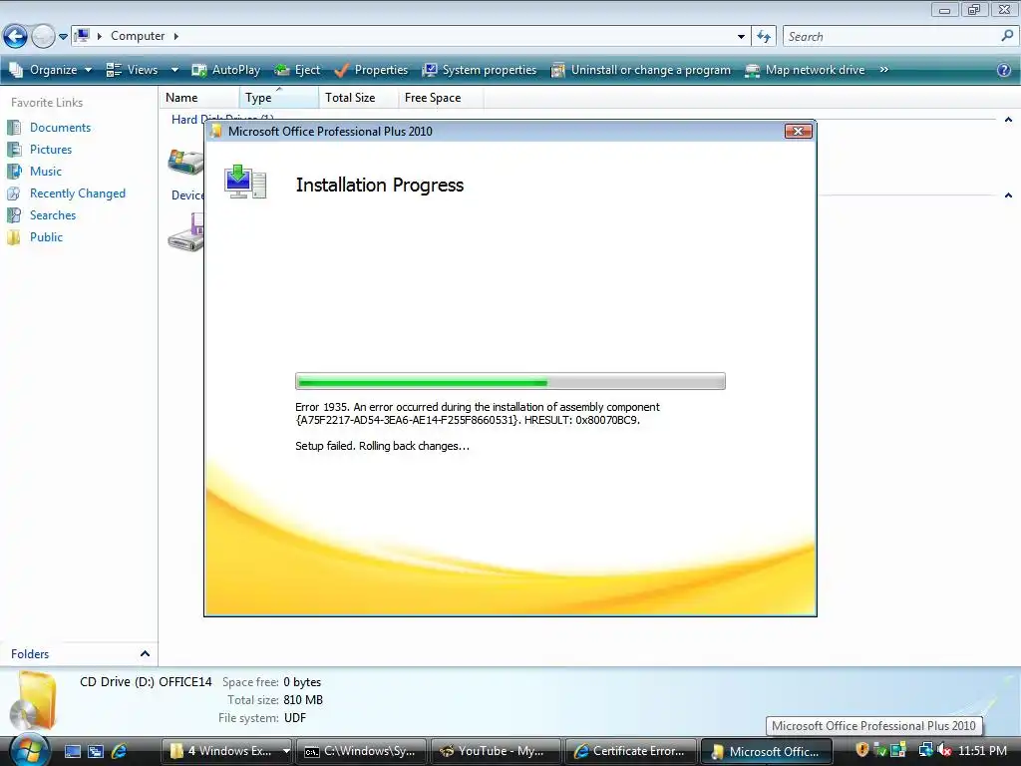Image resolution: width=1021 pixels, height=766 pixels.
Task: Click the Refresh button beside address bar
Action: click(764, 37)
